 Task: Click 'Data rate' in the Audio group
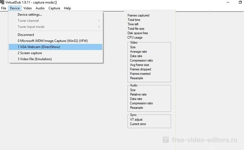(x=136, y=99)
